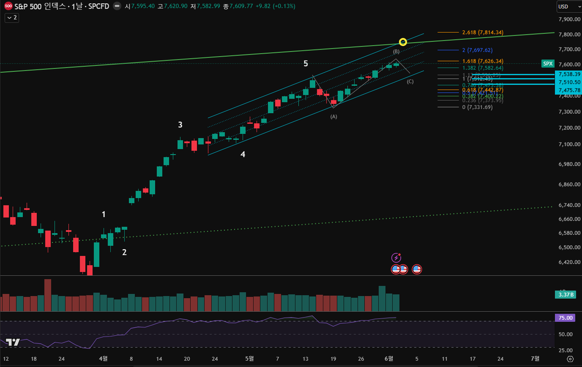Click the gray market status pill icon
This screenshot has height=367, width=582.
[116, 6]
